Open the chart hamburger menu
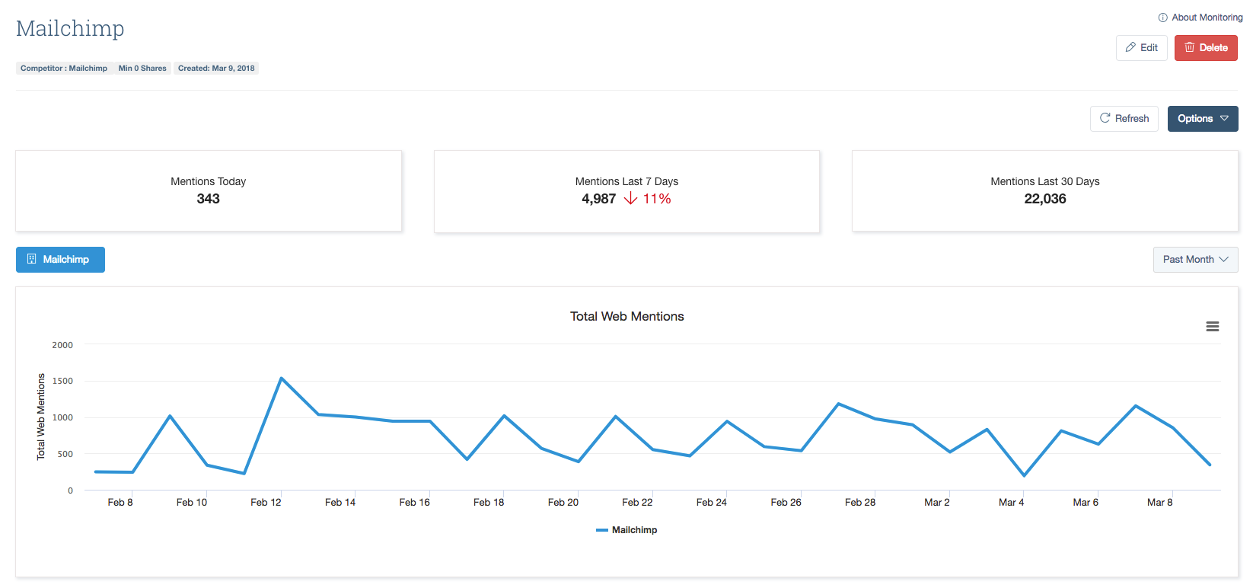Screen dimensions: 1253x588 [x=1213, y=326]
